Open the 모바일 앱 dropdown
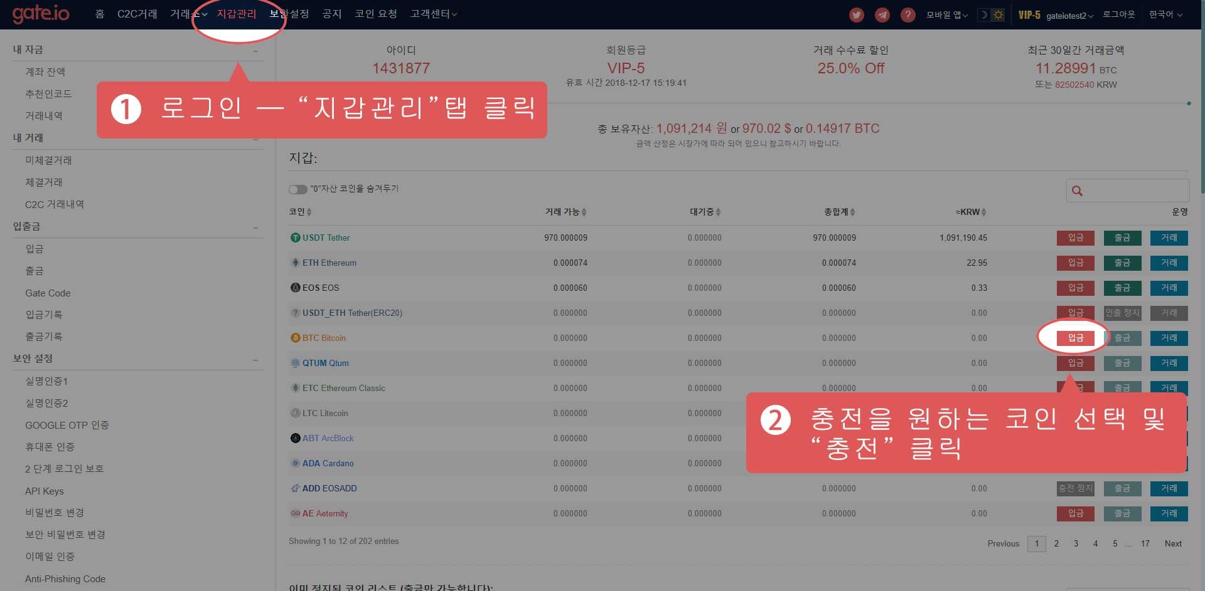Image resolution: width=1205 pixels, height=591 pixels. click(x=947, y=15)
